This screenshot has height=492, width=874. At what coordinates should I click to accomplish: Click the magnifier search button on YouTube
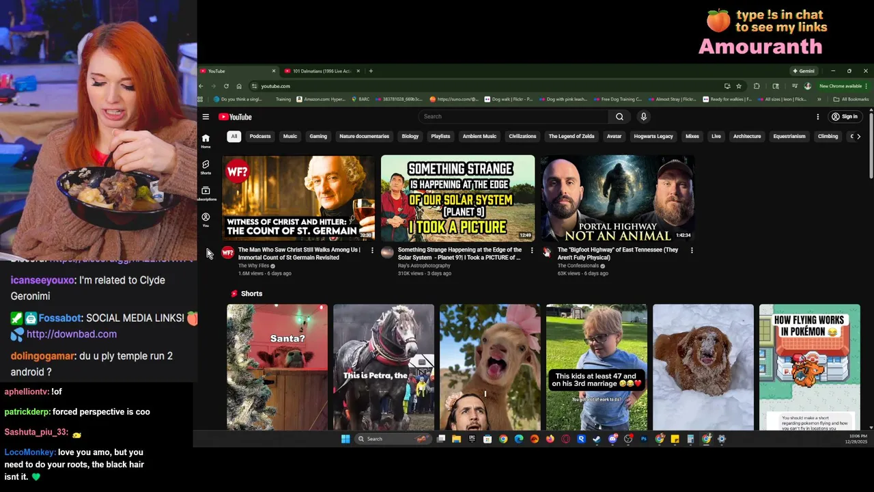pyautogui.click(x=619, y=117)
